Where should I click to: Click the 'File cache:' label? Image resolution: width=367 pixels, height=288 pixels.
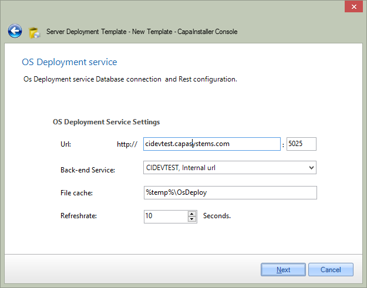coord(76,193)
